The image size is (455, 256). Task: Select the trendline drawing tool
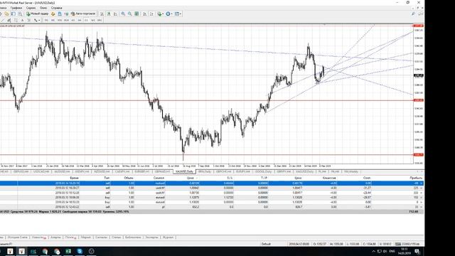3,21
